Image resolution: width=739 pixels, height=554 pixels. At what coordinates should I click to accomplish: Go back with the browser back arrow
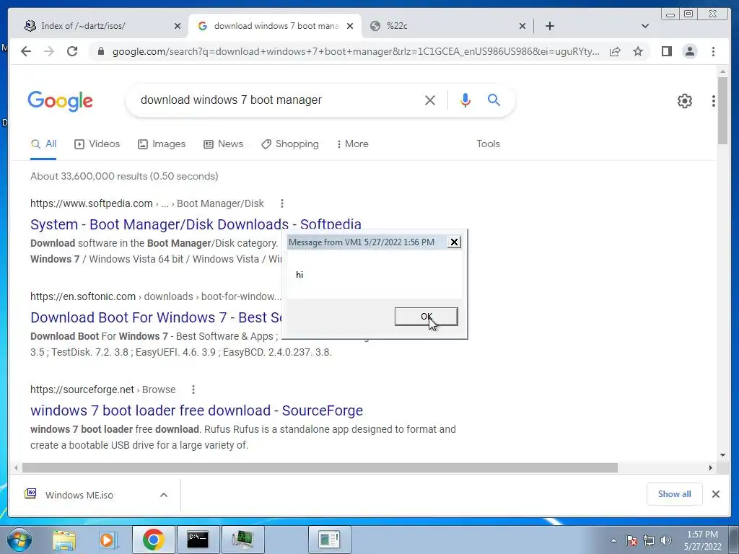point(26,51)
